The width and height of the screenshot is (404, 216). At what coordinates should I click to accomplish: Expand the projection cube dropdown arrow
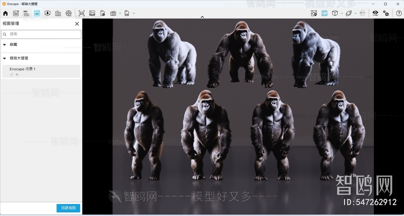(342, 13)
